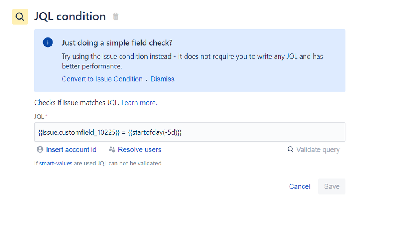Viewport: 393px width, 228px height.
Task: Click the JQL condition heading
Action: (x=70, y=17)
